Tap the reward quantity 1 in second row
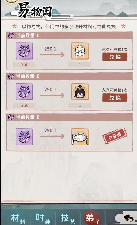This screenshot has width=137, height=225. pyautogui.click(x=80, y=105)
